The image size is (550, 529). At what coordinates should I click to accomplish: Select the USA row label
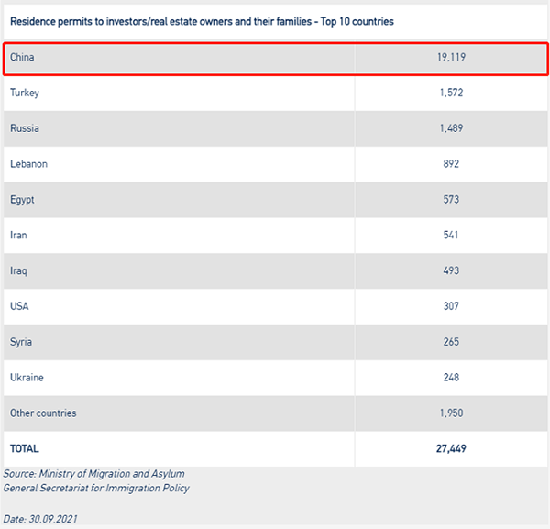[19, 306]
